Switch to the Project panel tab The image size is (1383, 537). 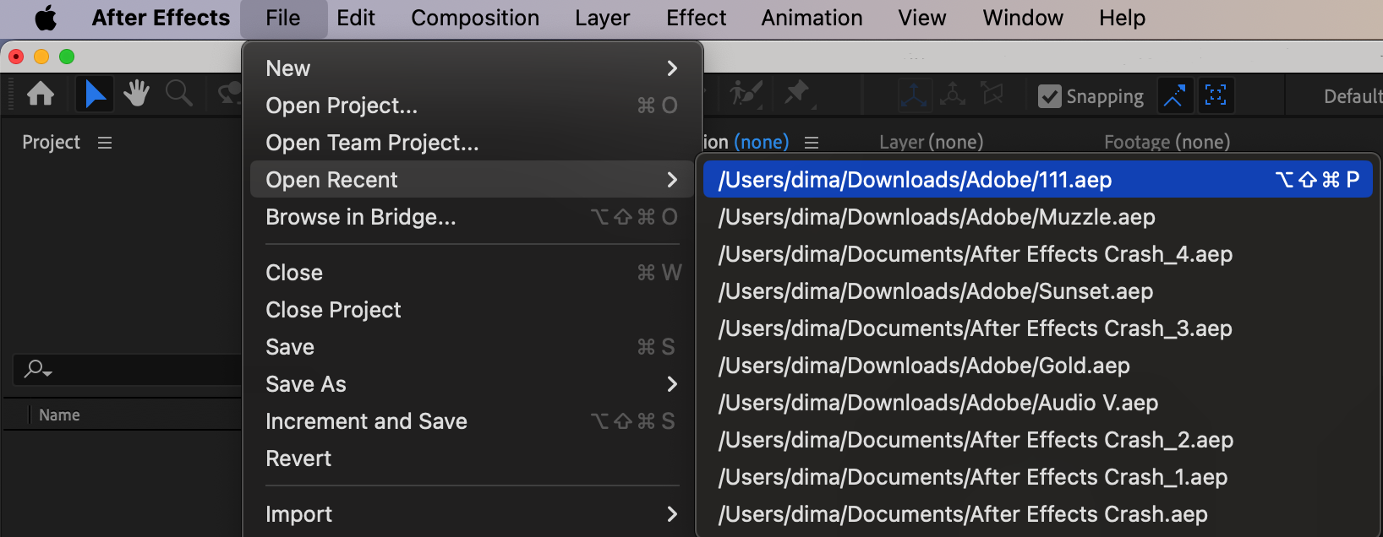[51, 143]
